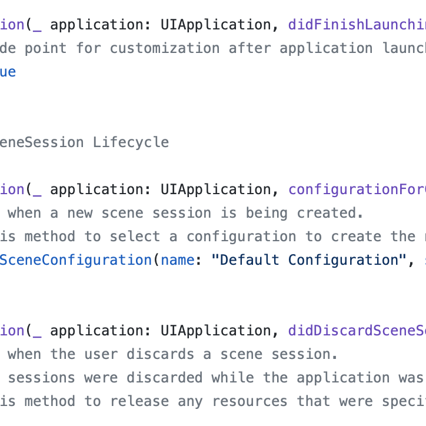The image size is (426, 426).
Task: Click UIApplication before didFinishLaunching
Action: click(x=216, y=25)
